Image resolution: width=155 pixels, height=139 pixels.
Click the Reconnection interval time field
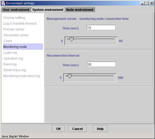[101, 65]
